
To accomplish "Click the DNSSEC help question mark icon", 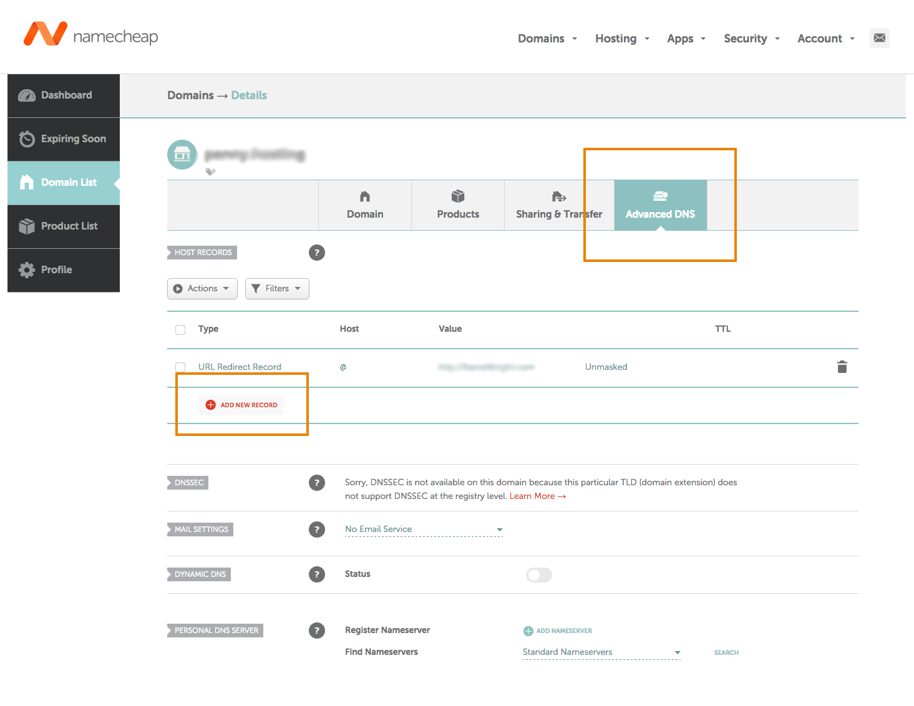I will [x=316, y=483].
